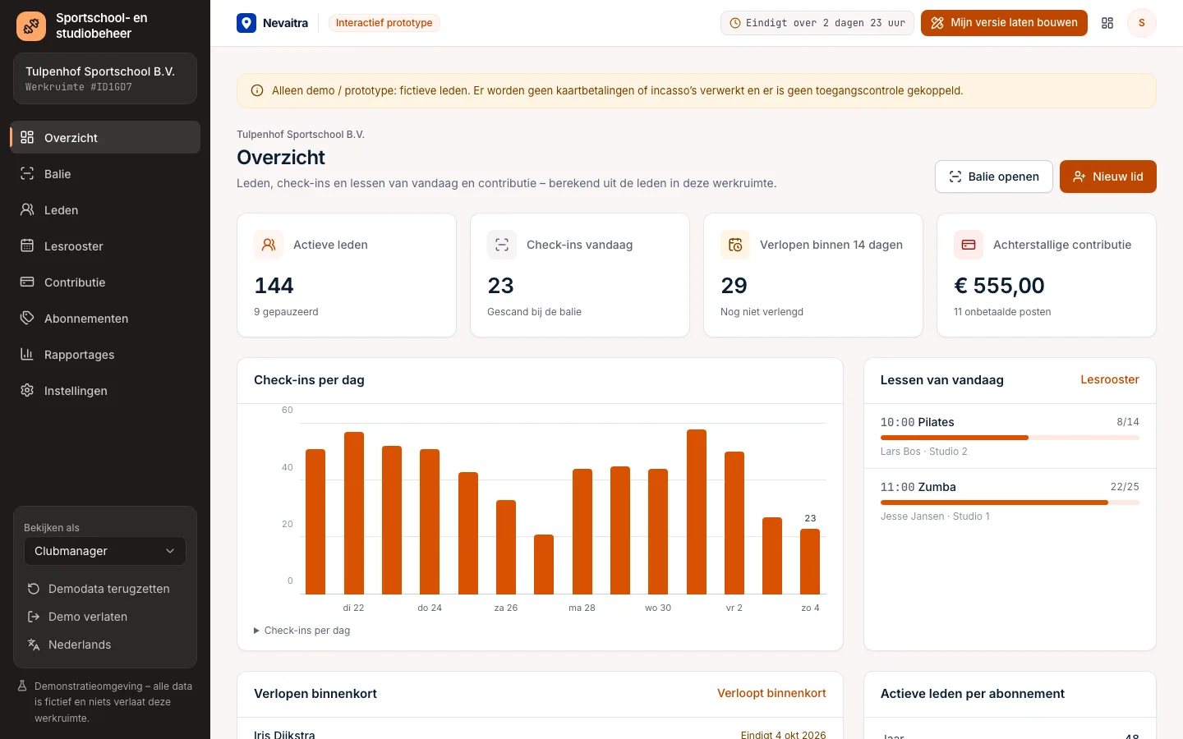This screenshot has width=1183, height=739.
Task: Open the grid apps icon in header
Action: pyautogui.click(x=1107, y=23)
